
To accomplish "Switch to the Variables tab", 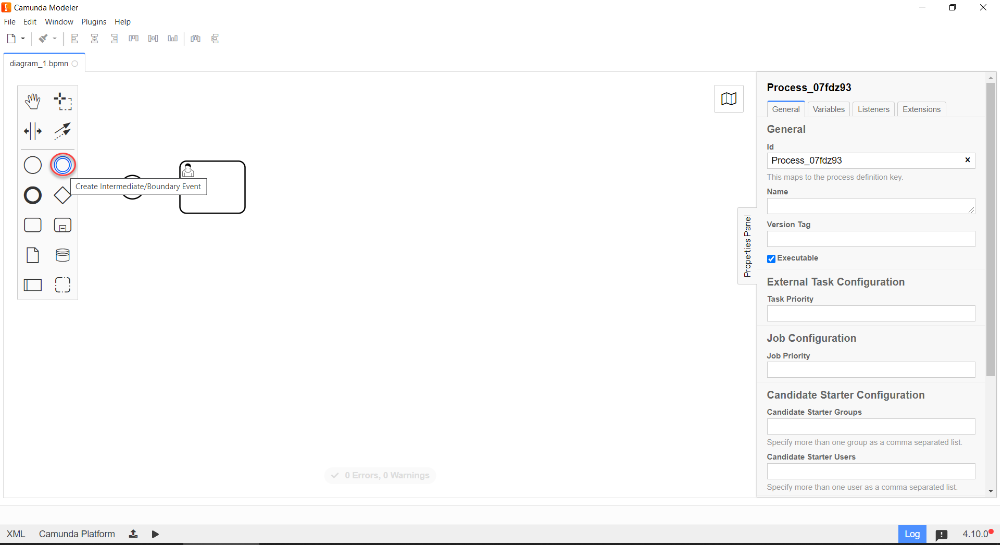I will (829, 109).
